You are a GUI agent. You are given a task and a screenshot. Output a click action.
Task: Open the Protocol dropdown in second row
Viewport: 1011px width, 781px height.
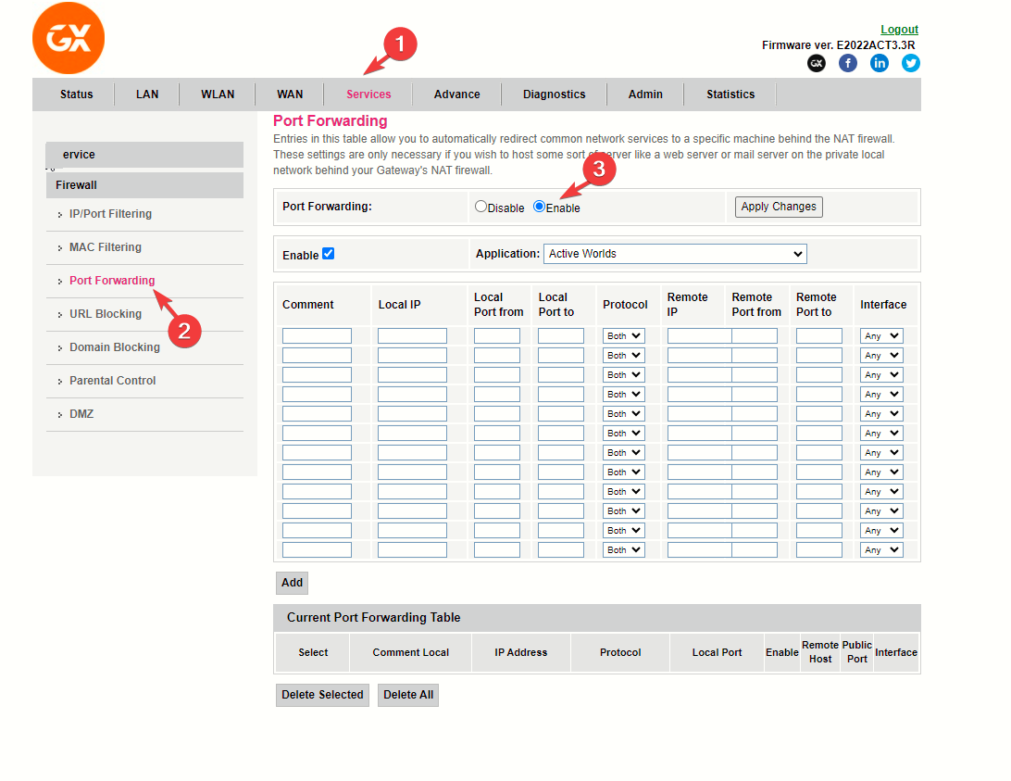pos(623,355)
